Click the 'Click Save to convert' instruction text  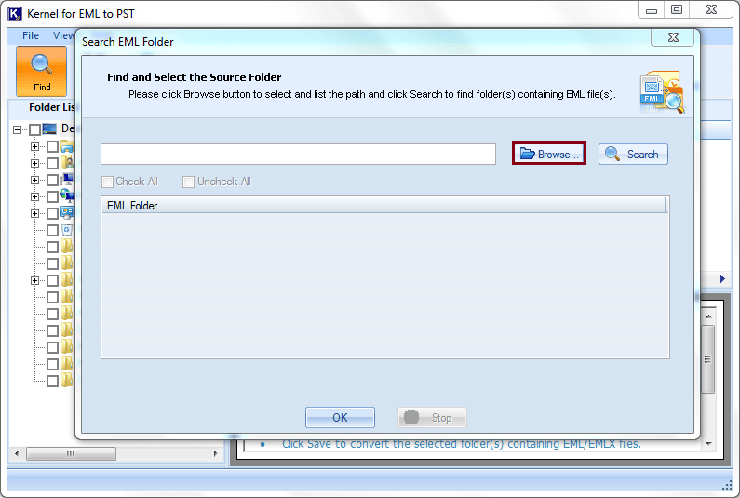461,444
